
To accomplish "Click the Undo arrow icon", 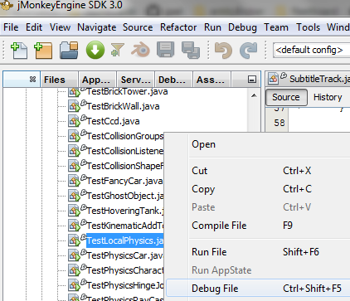I will click(223, 51).
